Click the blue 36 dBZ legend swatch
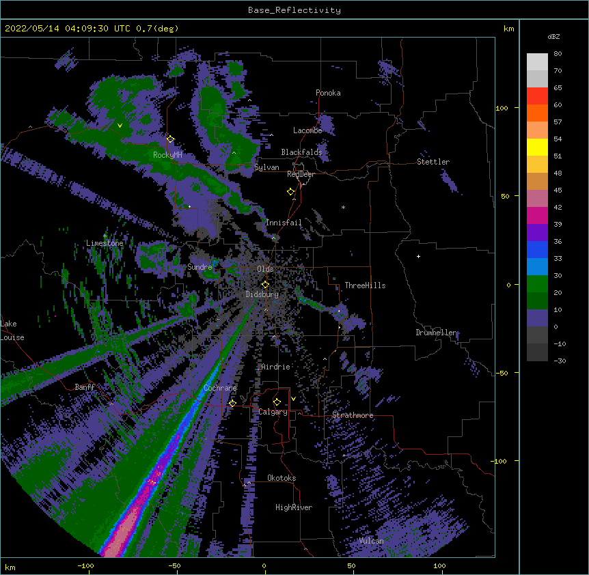 537,249
